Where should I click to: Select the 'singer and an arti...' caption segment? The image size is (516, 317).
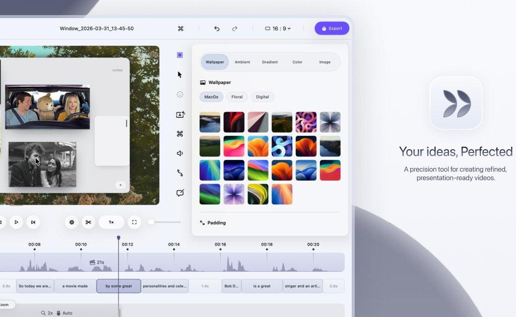click(302, 286)
